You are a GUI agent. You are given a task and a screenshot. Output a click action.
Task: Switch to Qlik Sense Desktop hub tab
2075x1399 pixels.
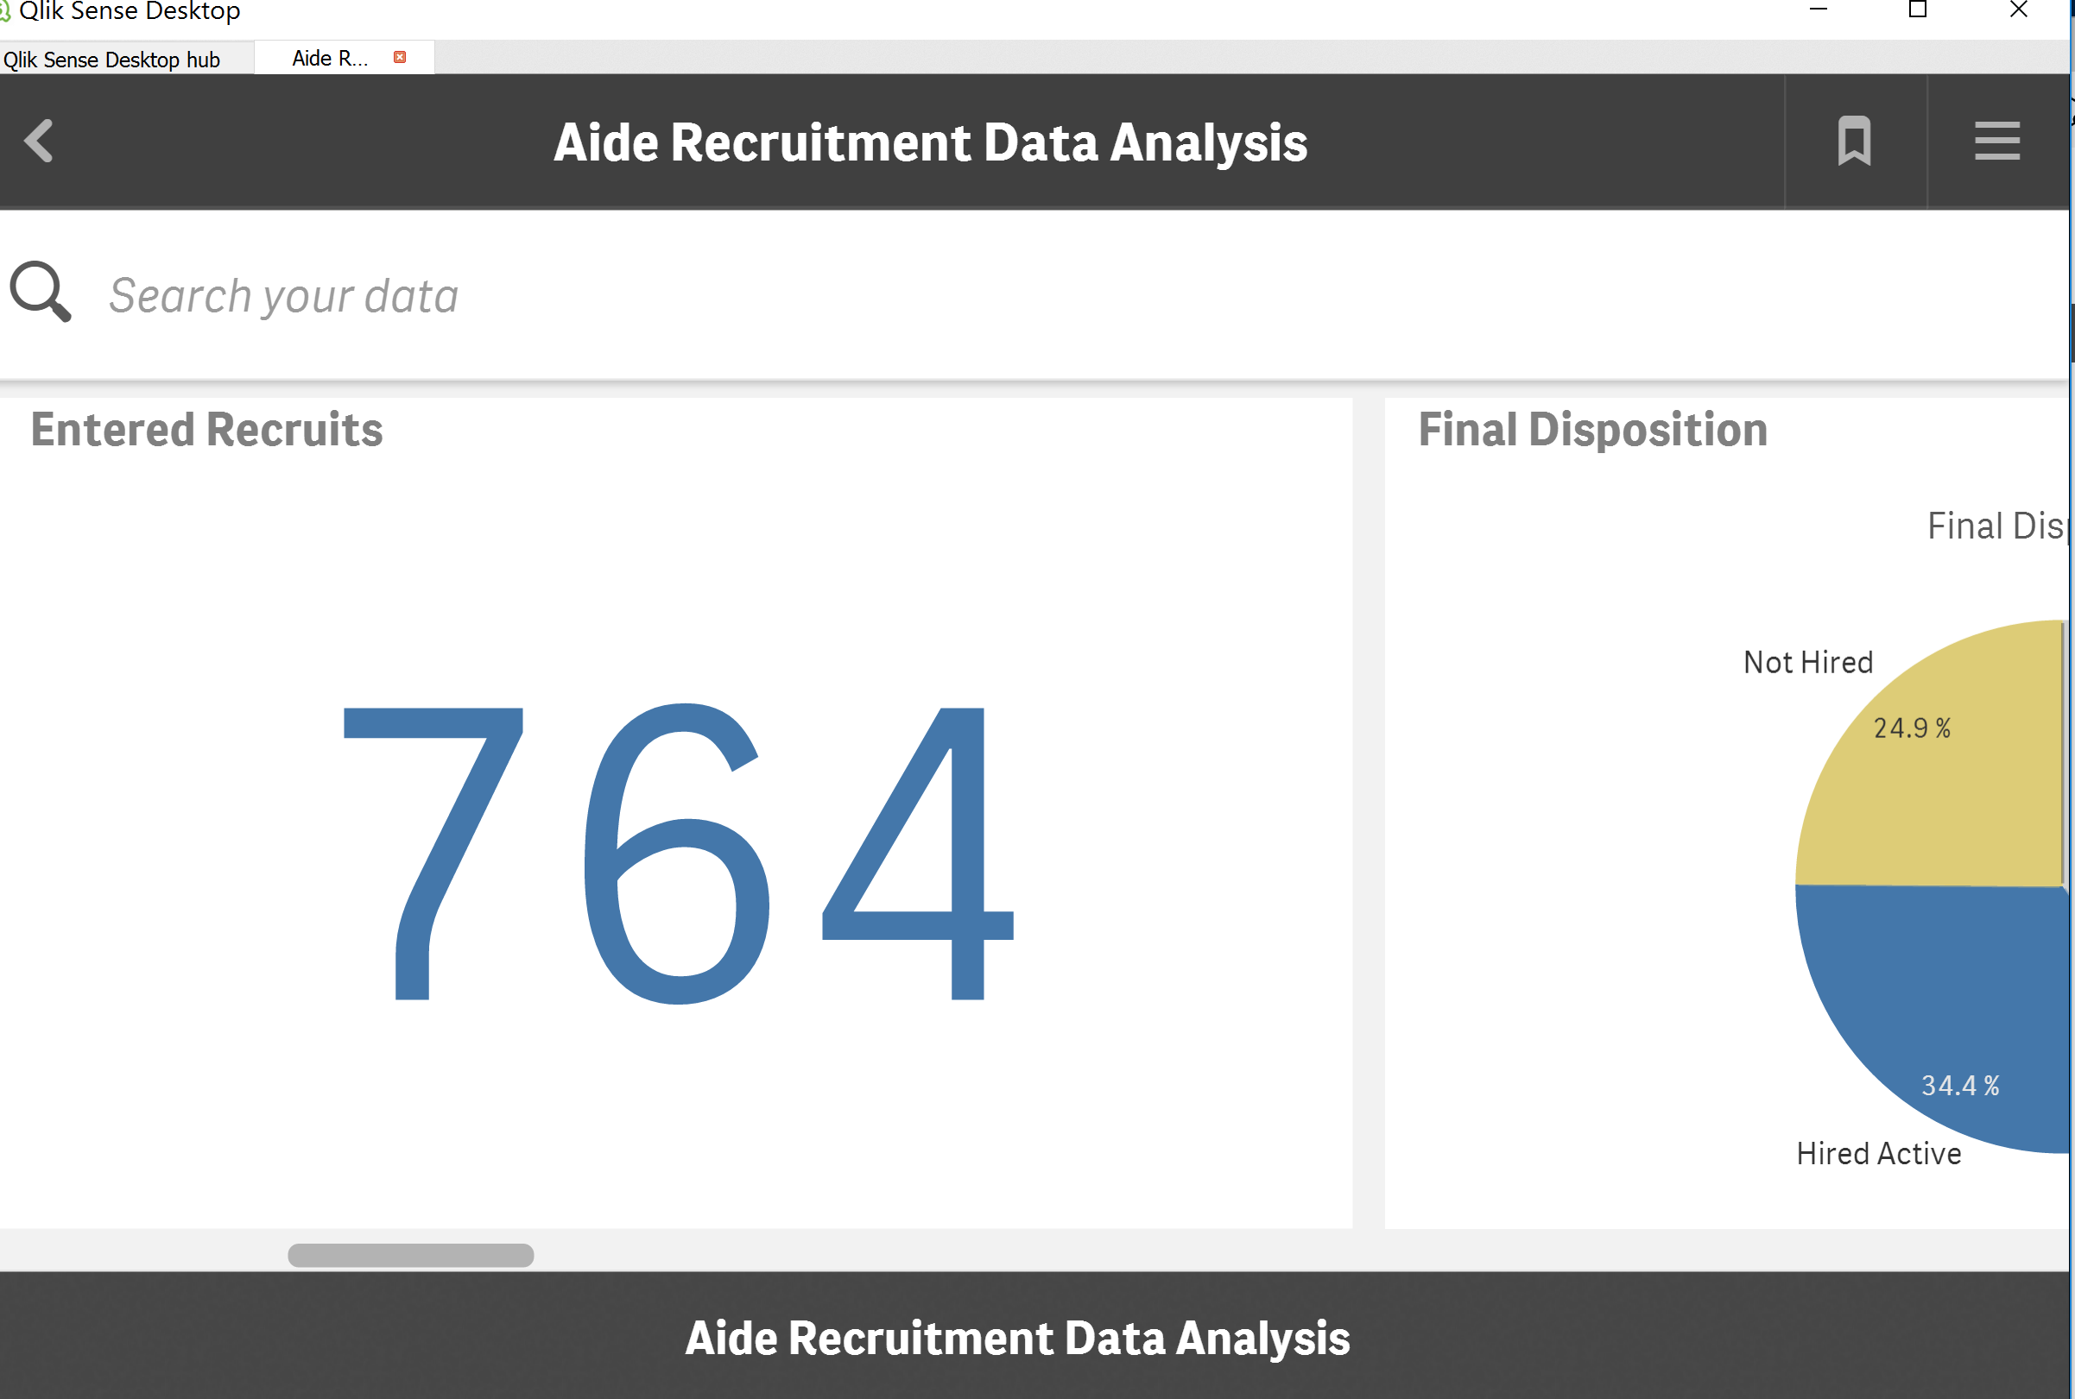click(111, 59)
